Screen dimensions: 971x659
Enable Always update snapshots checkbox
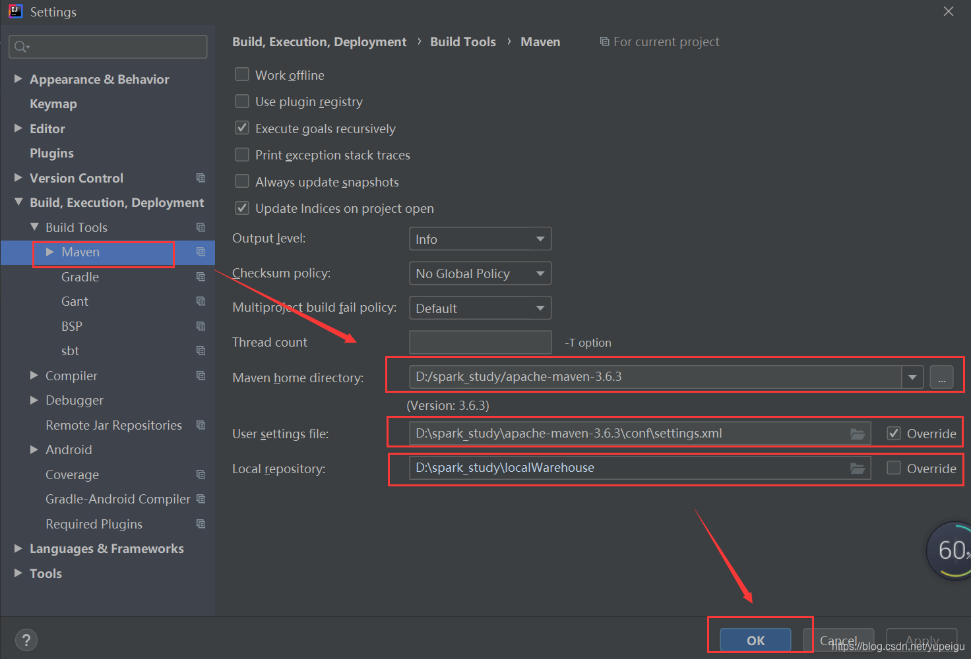tap(242, 181)
